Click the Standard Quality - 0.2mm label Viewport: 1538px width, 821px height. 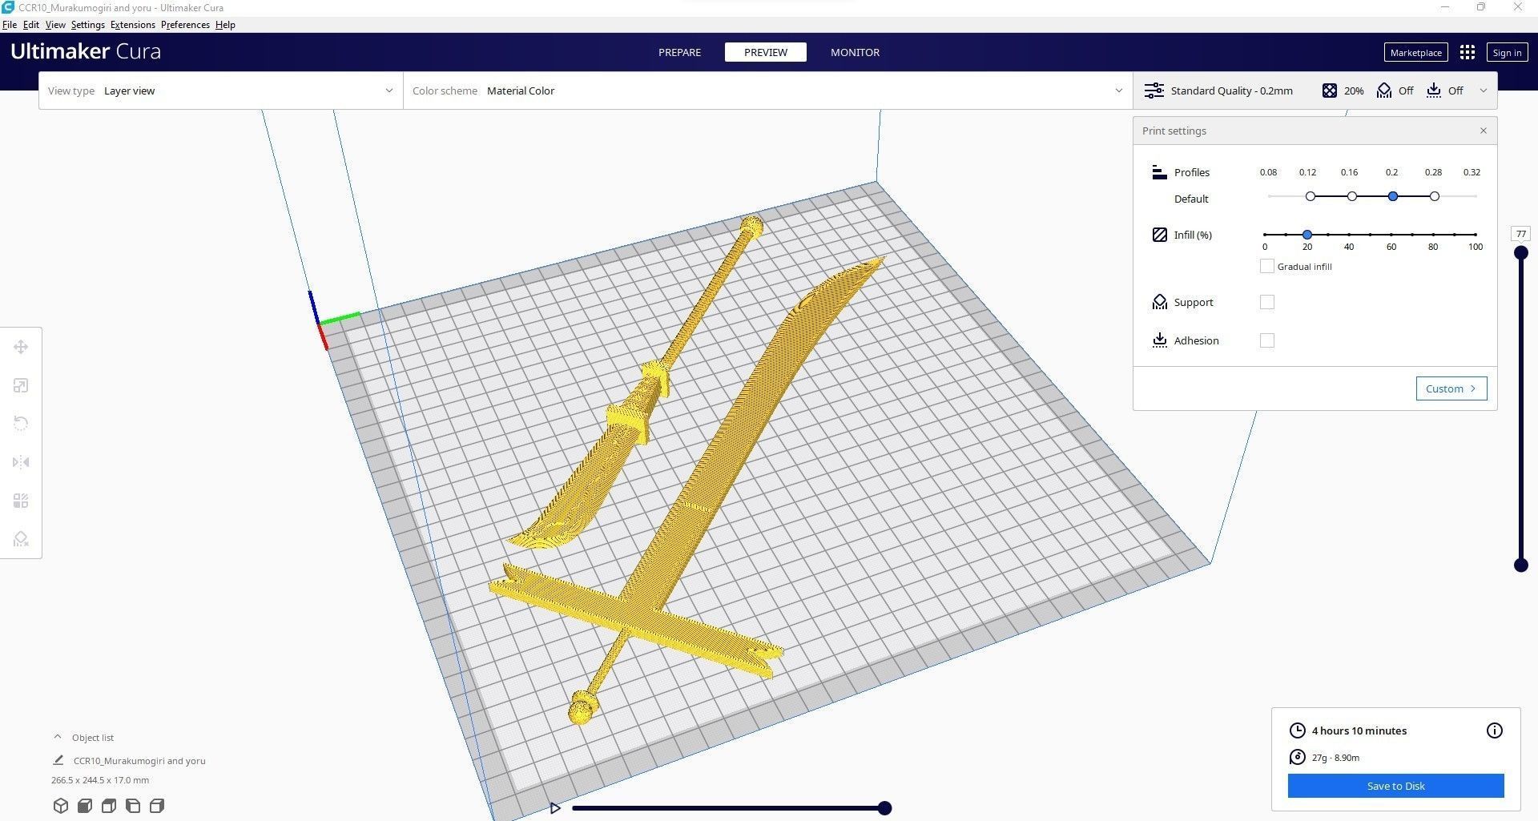(1231, 91)
